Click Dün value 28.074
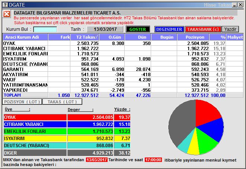246x169 pixels. 143,69
